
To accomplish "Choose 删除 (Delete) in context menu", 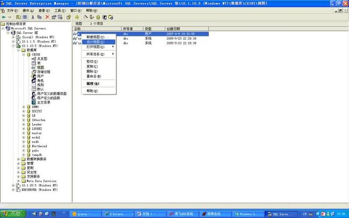I will tap(99, 71).
